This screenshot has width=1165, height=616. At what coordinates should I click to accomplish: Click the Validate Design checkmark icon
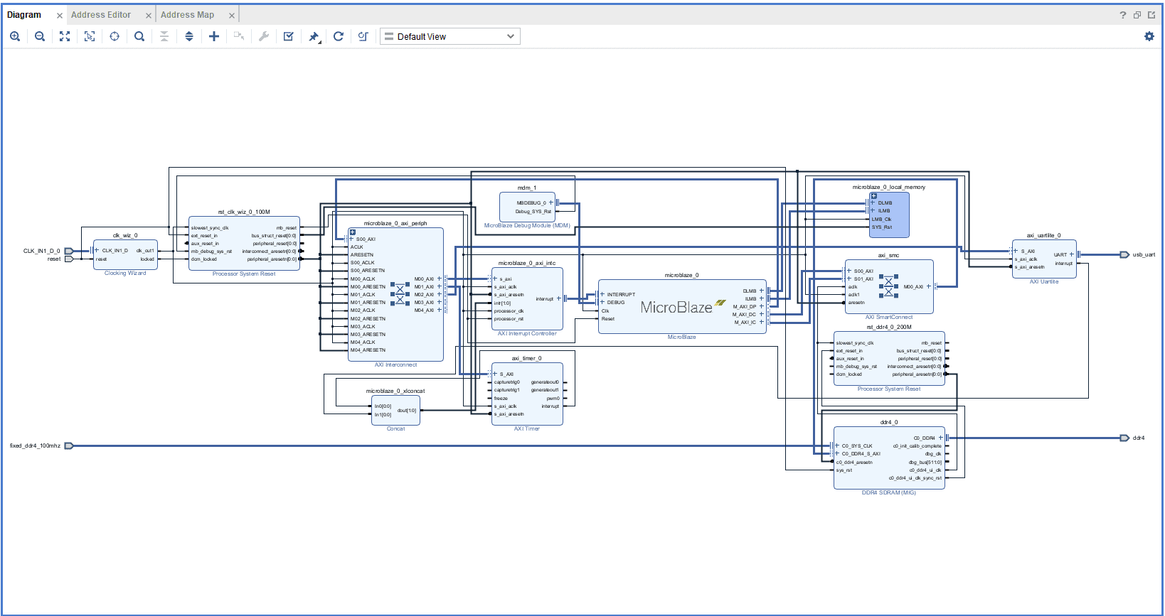point(289,36)
